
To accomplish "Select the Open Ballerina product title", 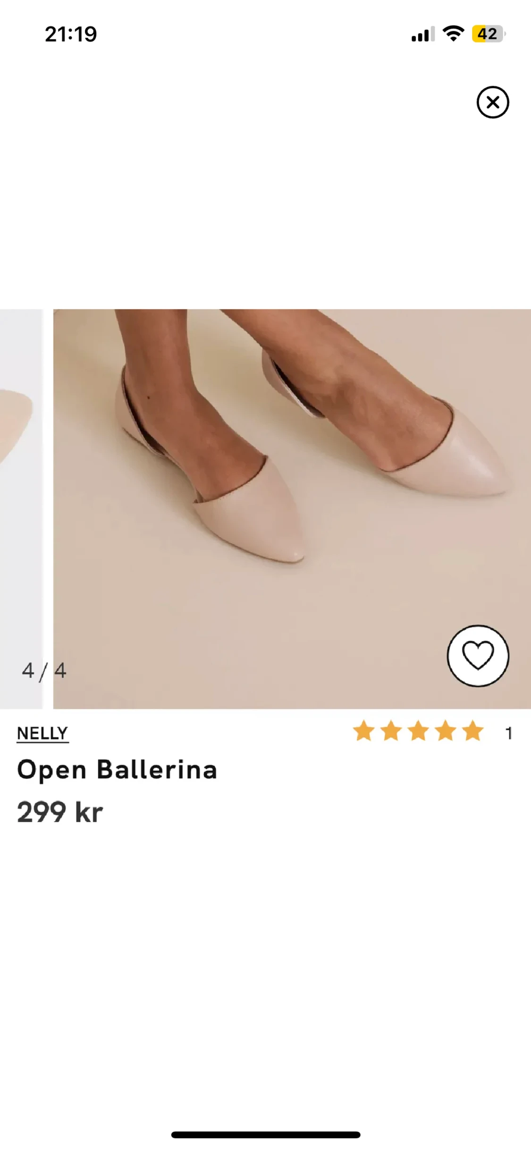I will 117,770.
